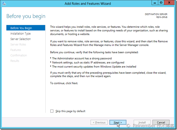This screenshot has width=177, height=130.
Task: Open the Server Selection step
Action: 20,39
